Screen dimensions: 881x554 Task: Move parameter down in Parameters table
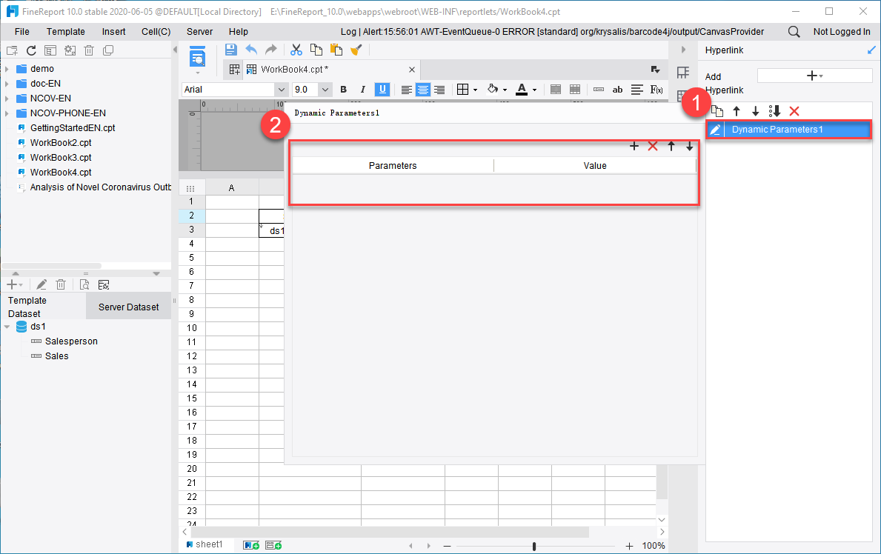pos(689,146)
